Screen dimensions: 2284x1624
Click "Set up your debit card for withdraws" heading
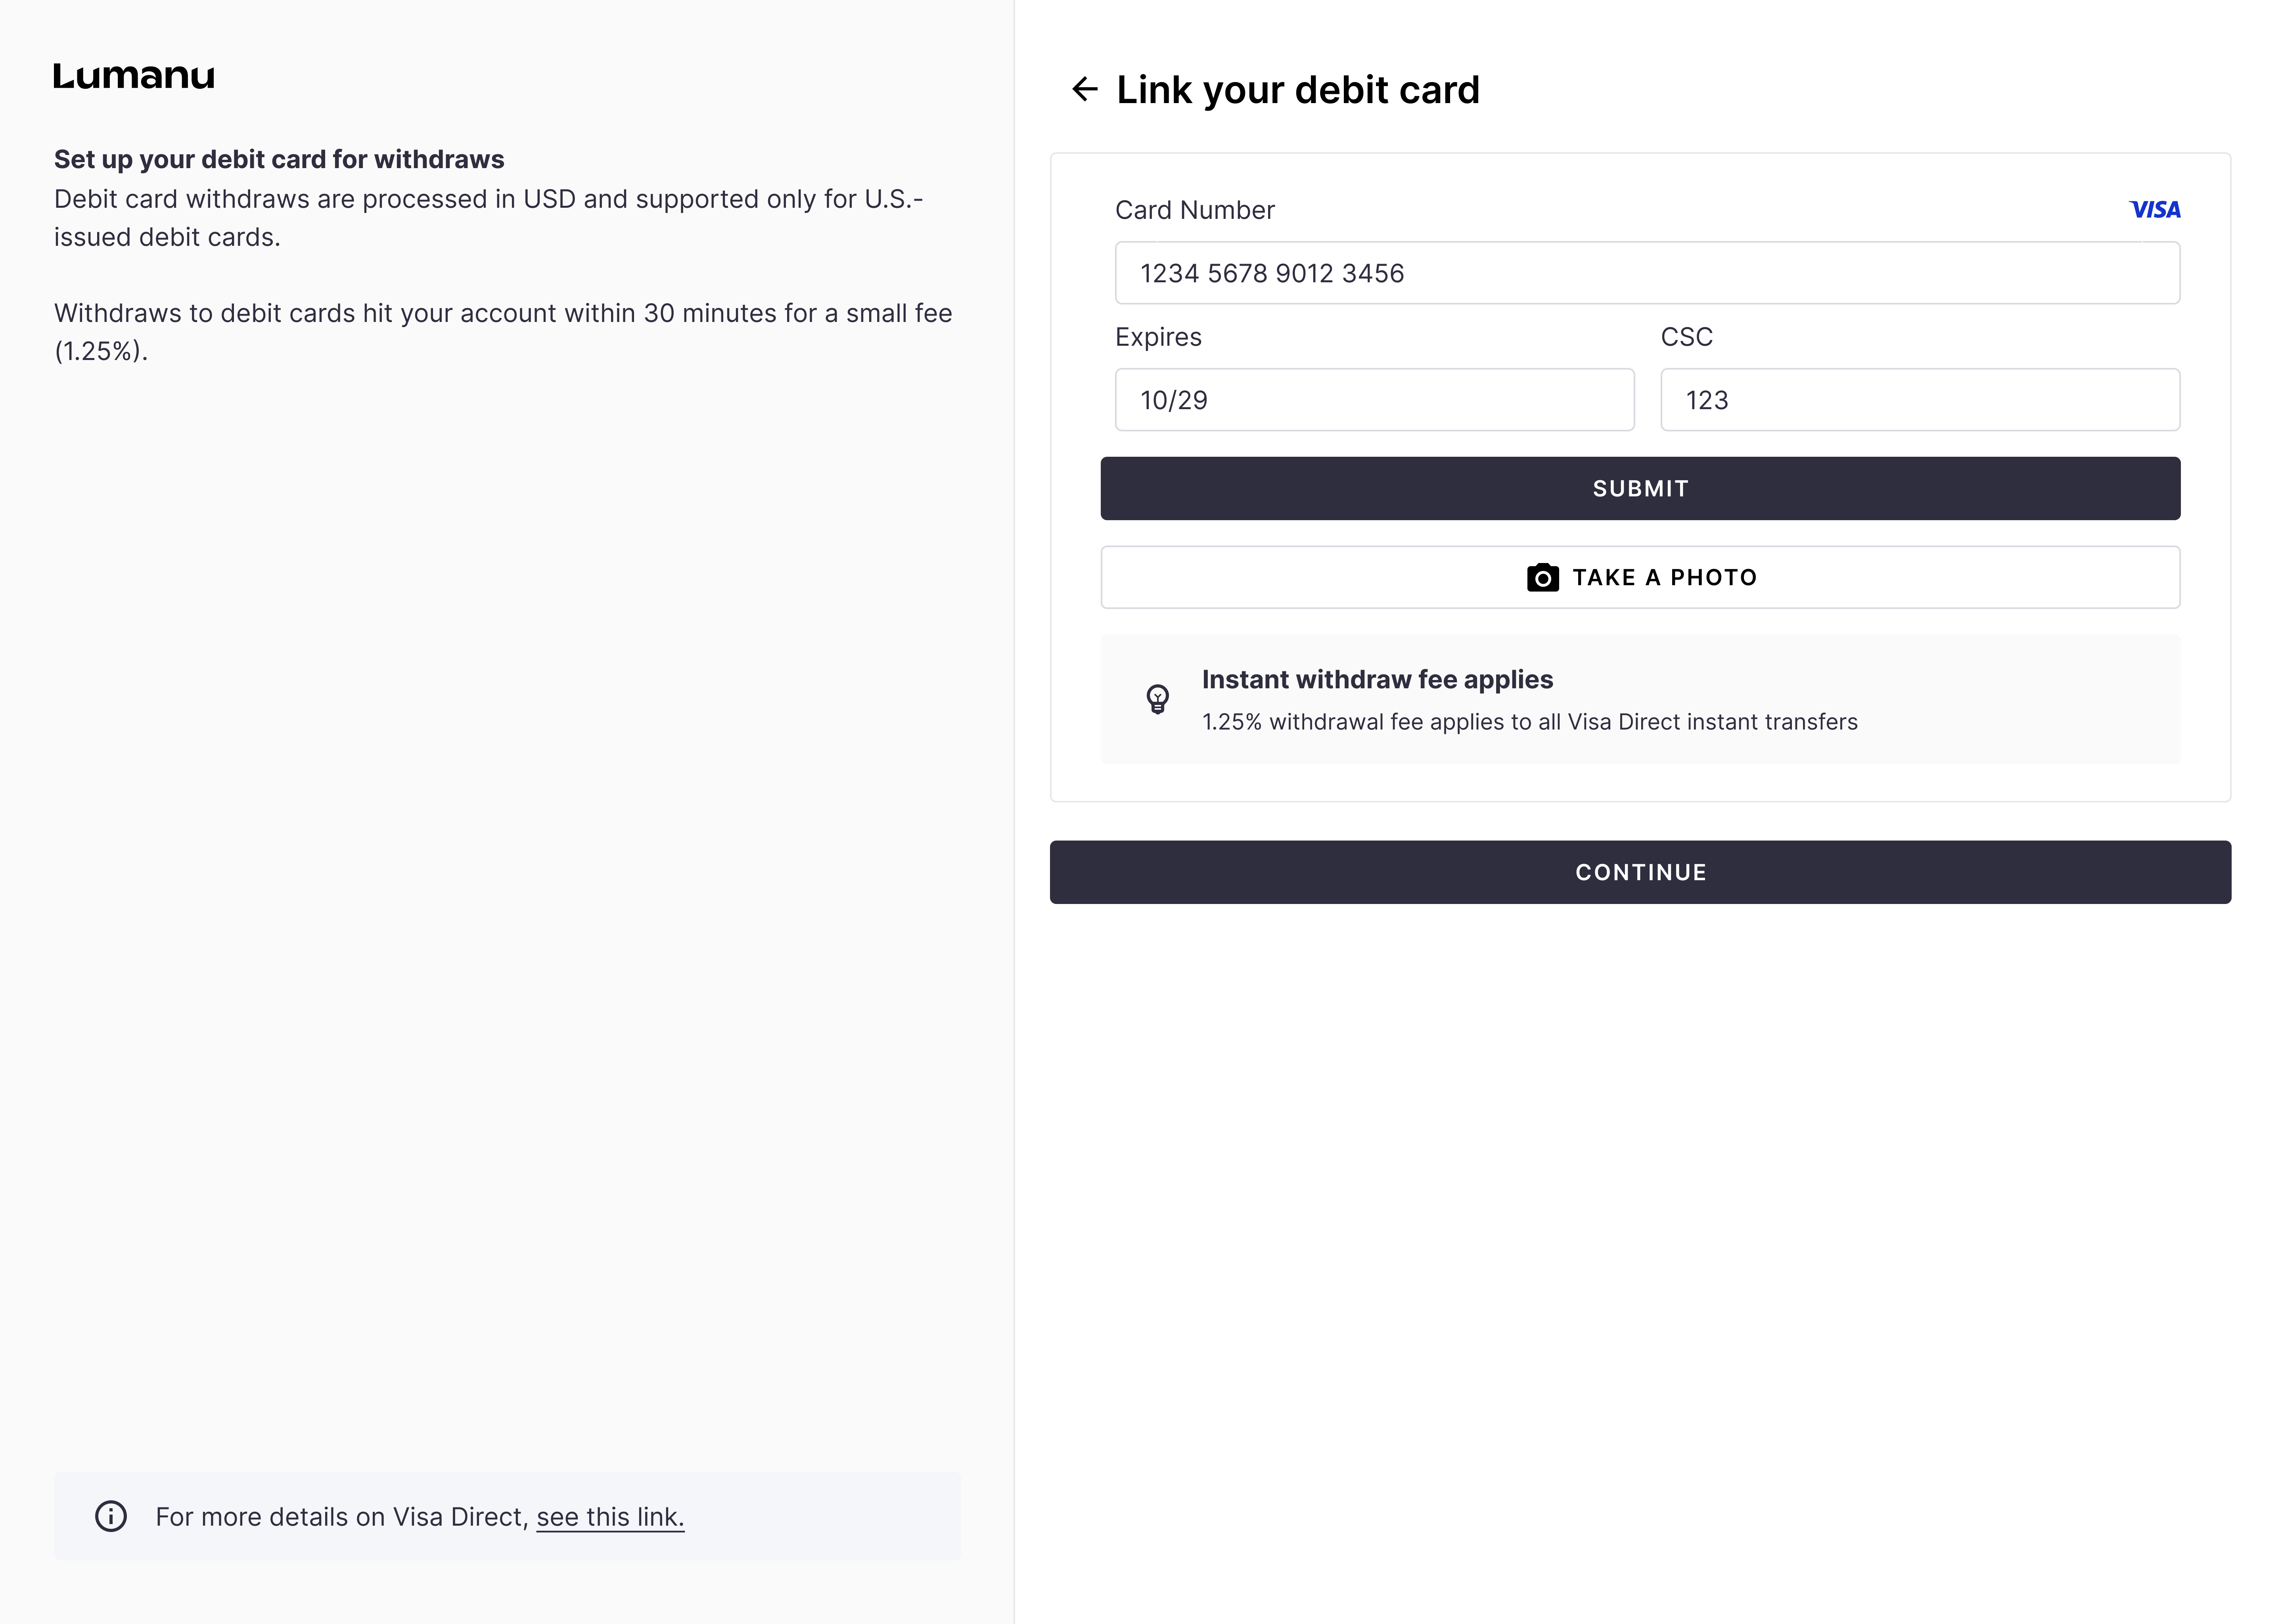point(279,160)
